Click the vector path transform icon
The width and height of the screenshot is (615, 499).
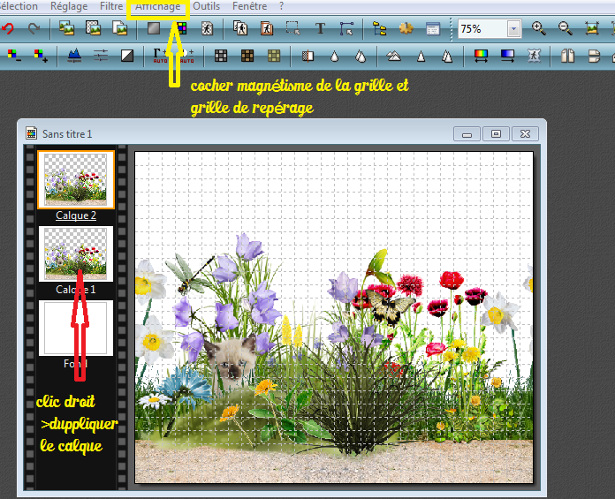tap(346, 28)
